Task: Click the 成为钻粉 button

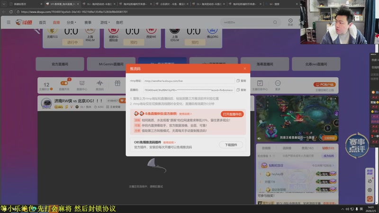Action: pyautogui.click(x=329, y=156)
